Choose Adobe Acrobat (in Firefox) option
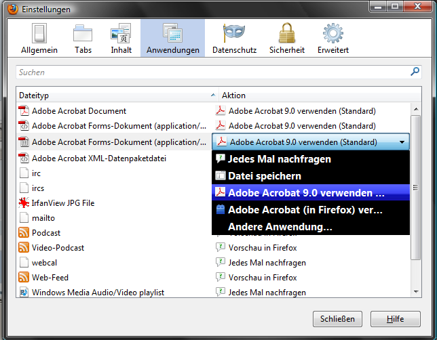The image size is (437, 340). [311, 210]
